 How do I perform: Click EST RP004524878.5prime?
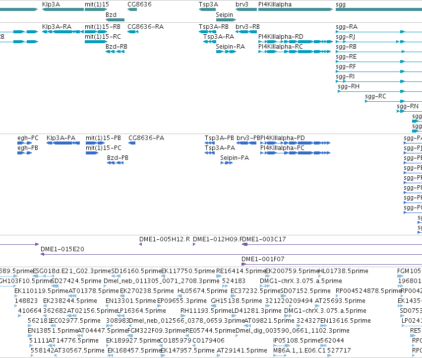tap(337, 296)
